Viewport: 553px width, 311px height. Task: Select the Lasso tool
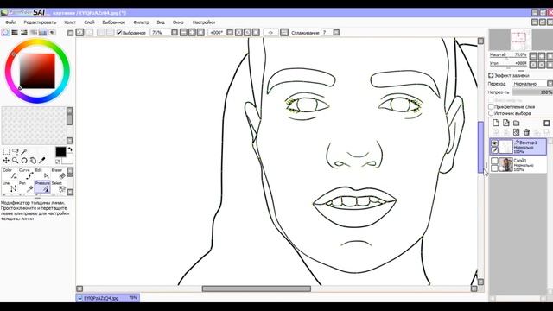(x=16, y=152)
